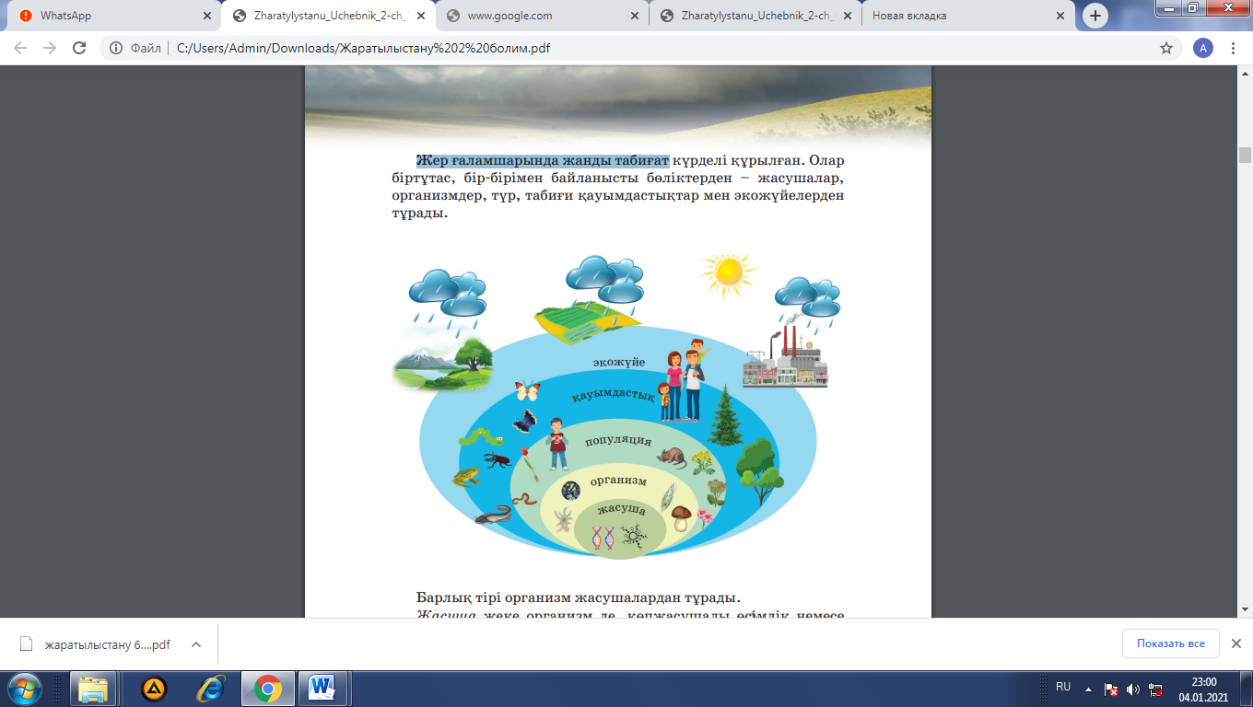
Task: Open File Explorer from the taskbar
Action: point(94,689)
